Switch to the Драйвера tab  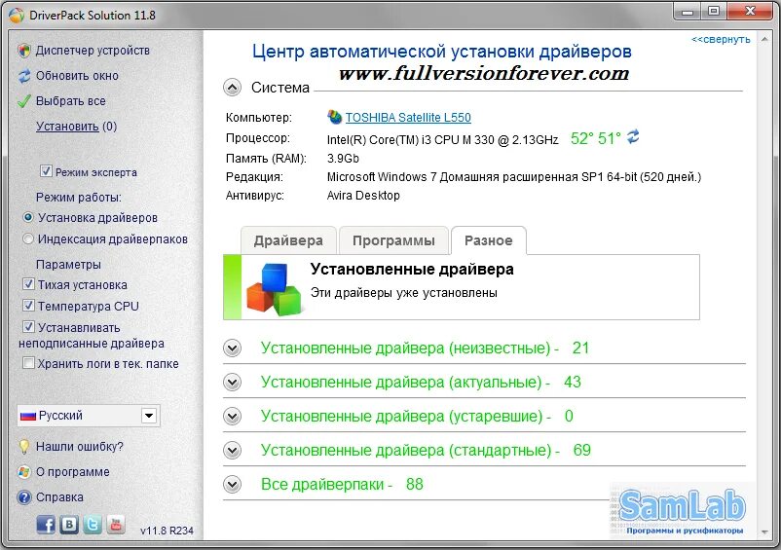click(x=288, y=240)
